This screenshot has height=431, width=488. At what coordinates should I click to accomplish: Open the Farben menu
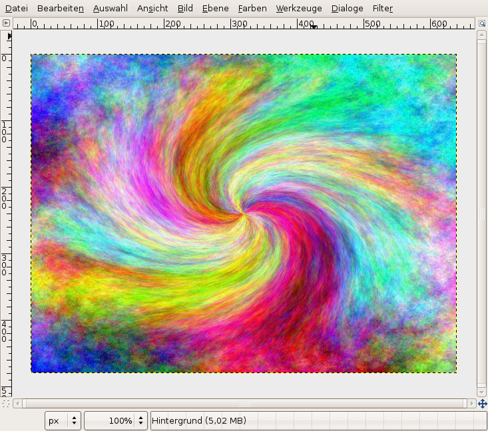point(252,9)
